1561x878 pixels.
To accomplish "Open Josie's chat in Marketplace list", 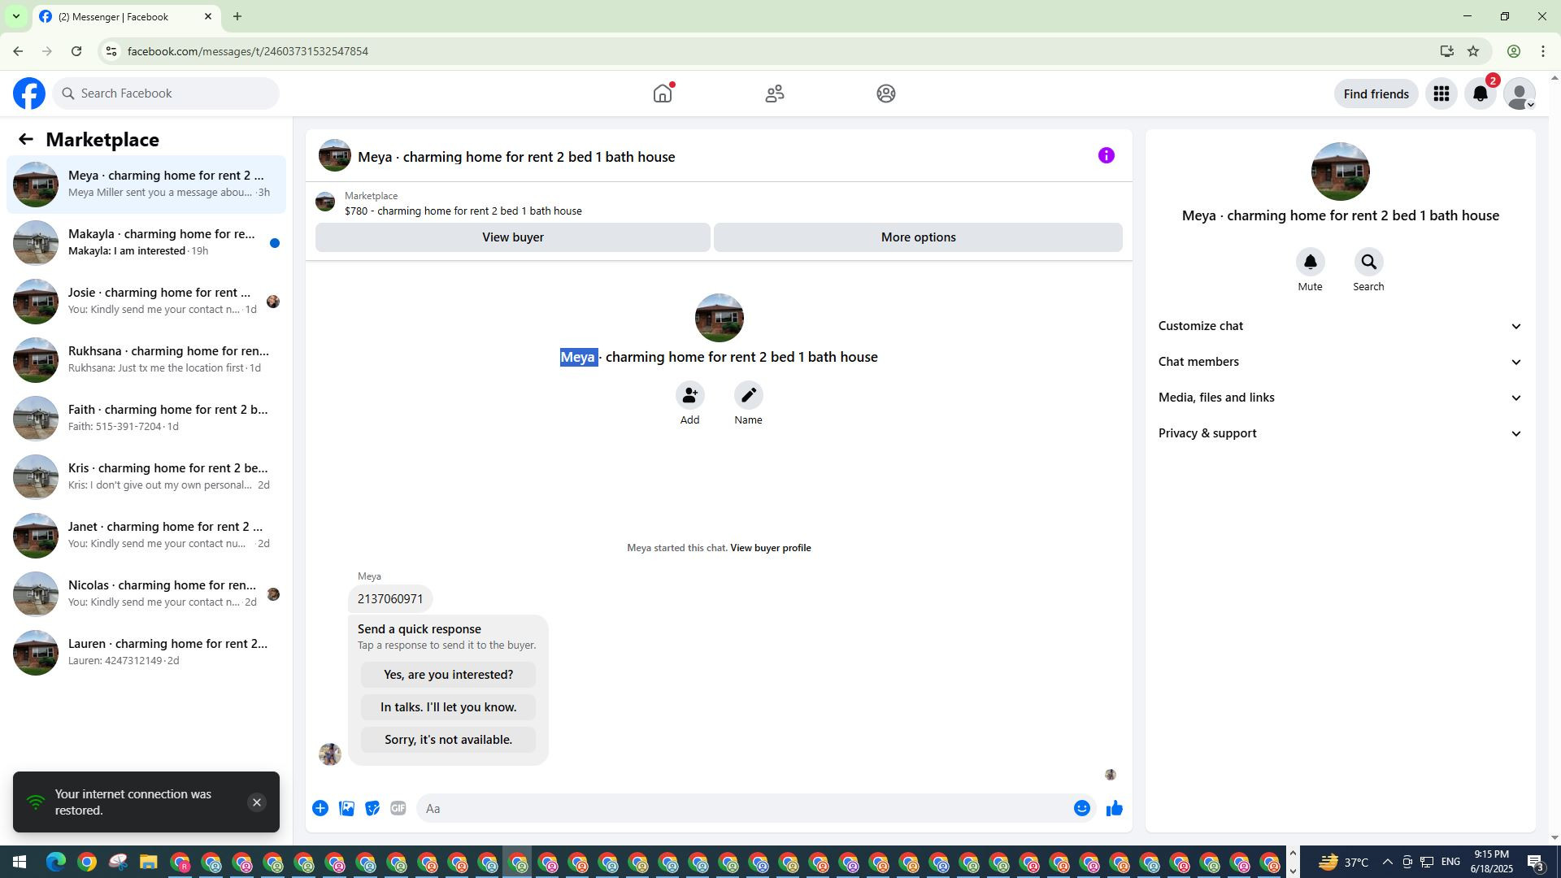I will [x=146, y=301].
